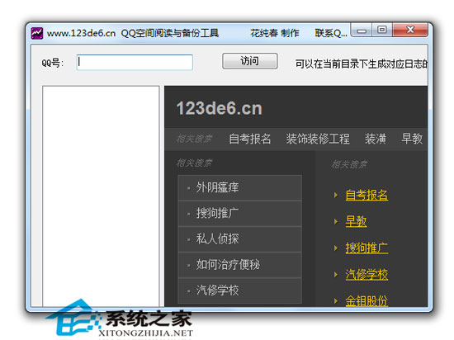
Task: Click yellow 汽修学校 link
Action: click(x=367, y=275)
